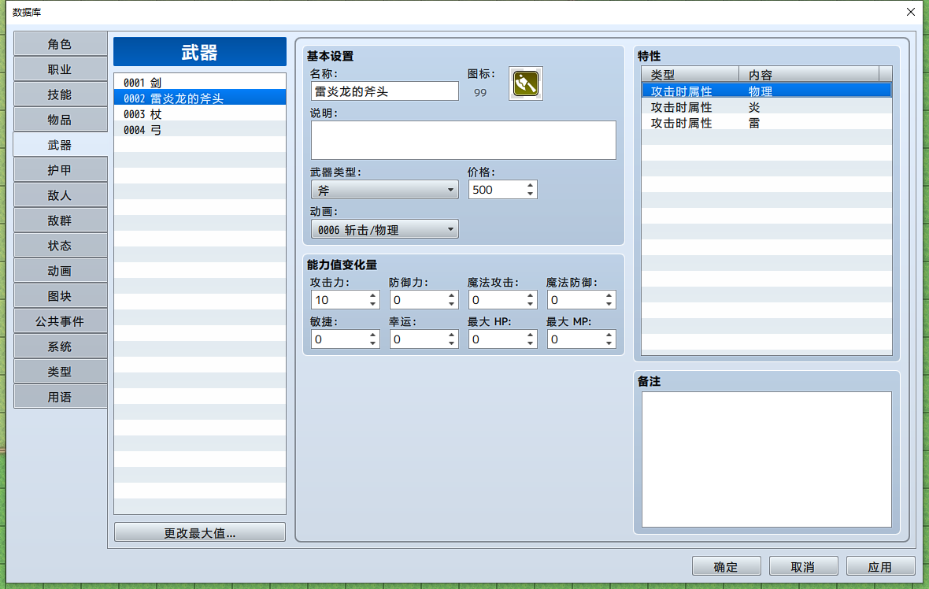Decrease 幸运 with down arrow
Viewport: 929px width, 589px height.
coord(451,343)
